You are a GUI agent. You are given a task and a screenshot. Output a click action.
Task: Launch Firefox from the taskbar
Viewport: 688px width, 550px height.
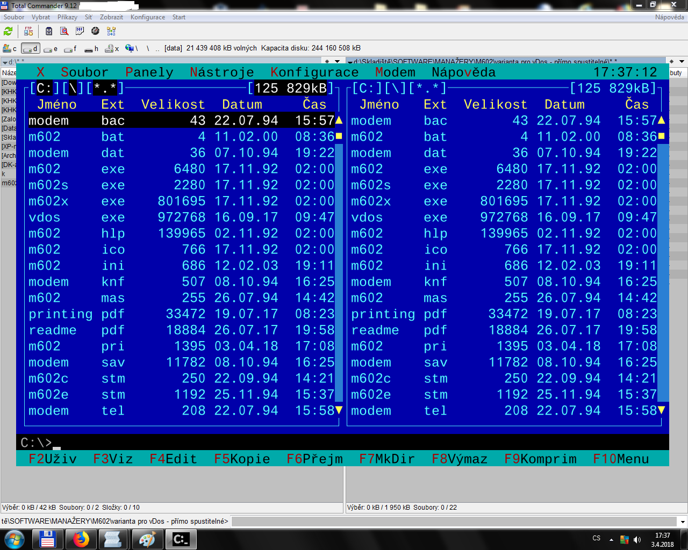[x=81, y=539]
